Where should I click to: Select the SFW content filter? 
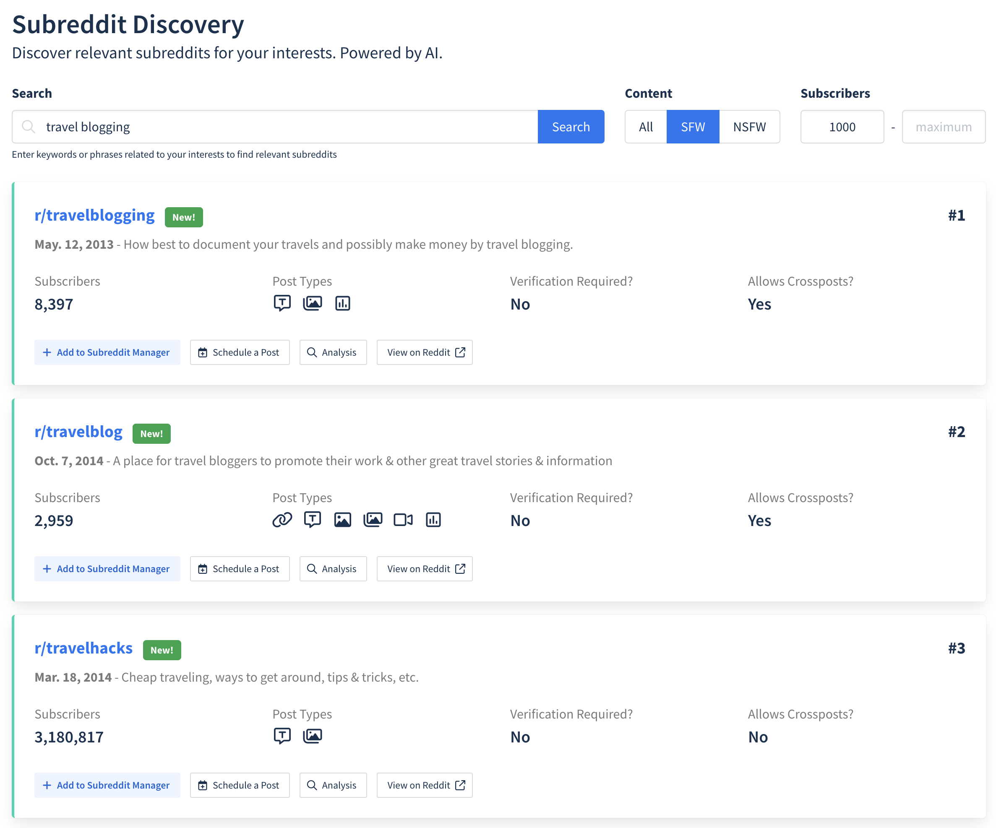click(692, 127)
